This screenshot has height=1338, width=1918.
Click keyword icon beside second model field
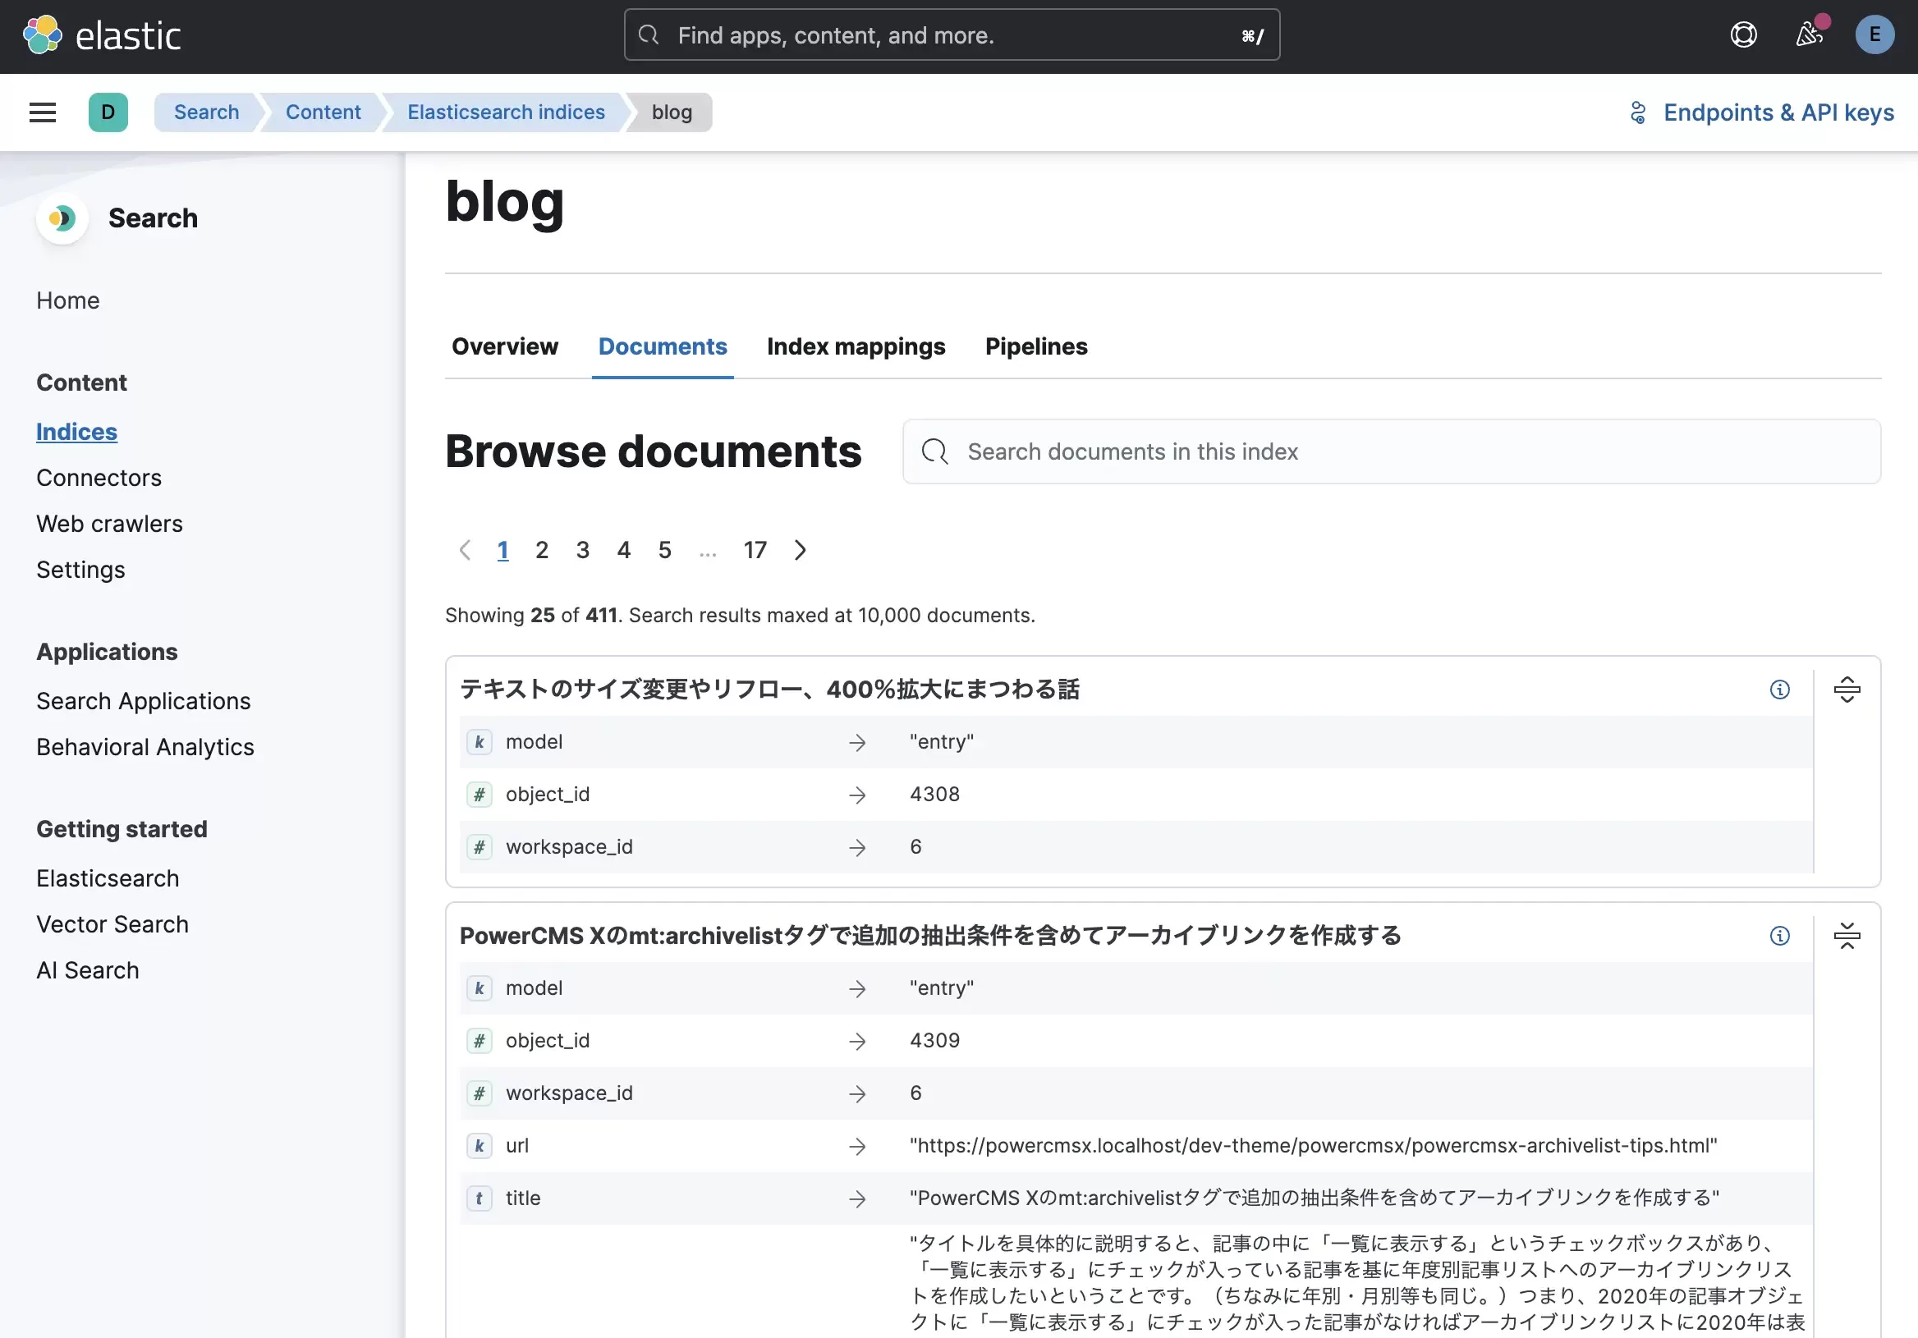(479, 988)
